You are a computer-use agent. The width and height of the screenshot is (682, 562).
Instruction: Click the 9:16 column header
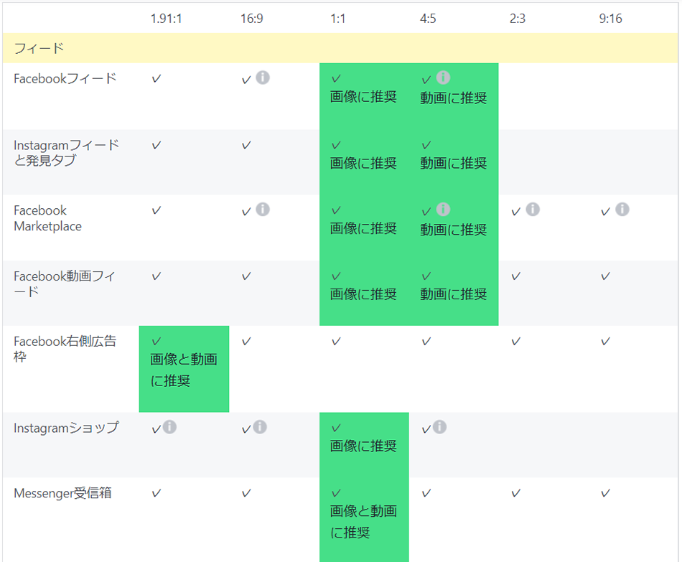611,19
